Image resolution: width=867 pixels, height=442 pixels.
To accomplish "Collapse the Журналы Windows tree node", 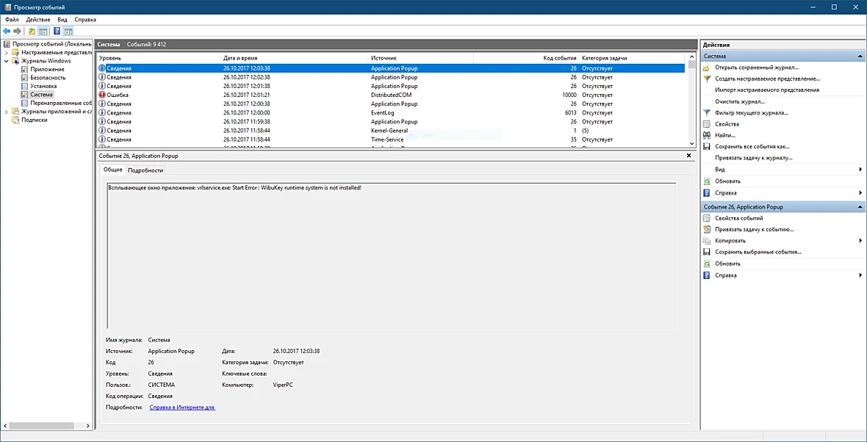I will 6,61.
